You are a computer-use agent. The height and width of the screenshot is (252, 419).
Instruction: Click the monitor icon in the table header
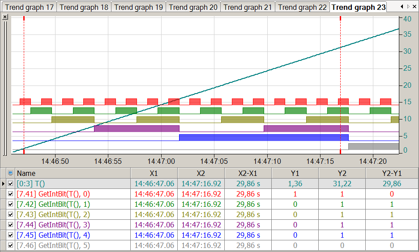(x=11, y=173)
